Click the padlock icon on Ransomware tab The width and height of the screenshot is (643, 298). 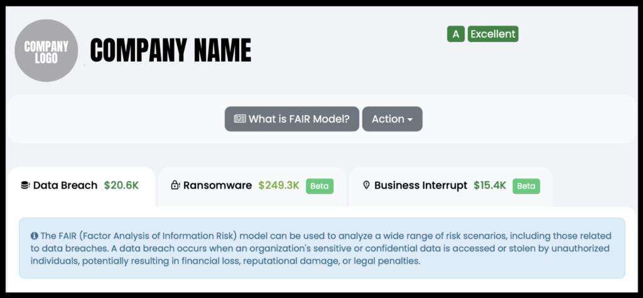[x=175, y=185]
